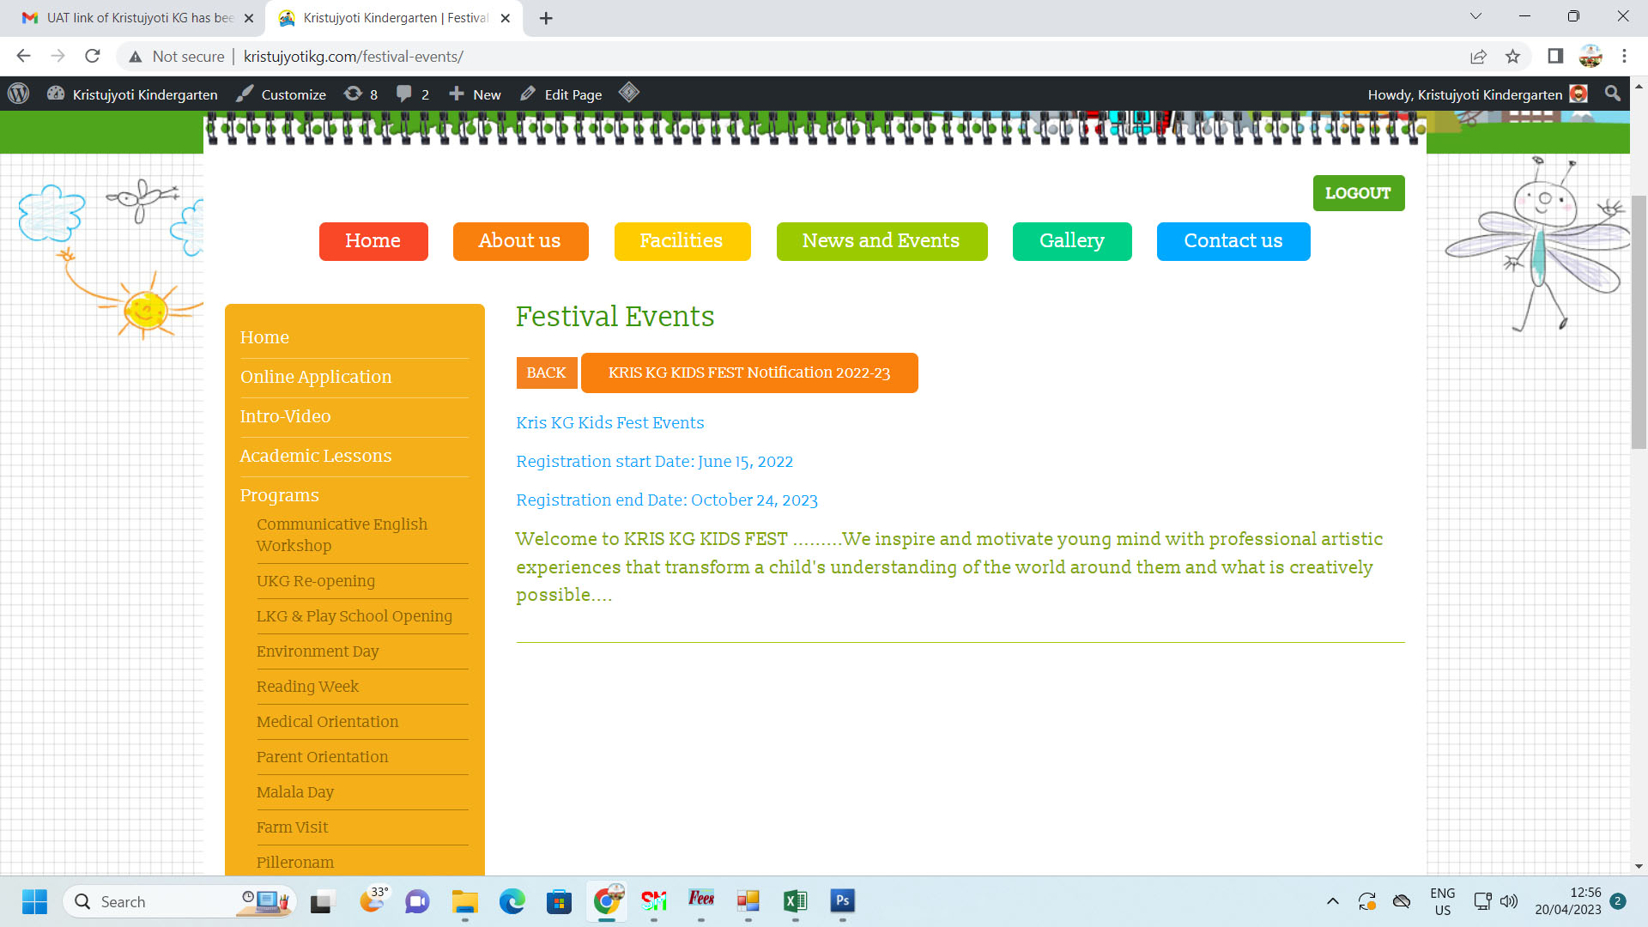Open the comments bubble with 2
1648x927 pixels.
point(413,94)
